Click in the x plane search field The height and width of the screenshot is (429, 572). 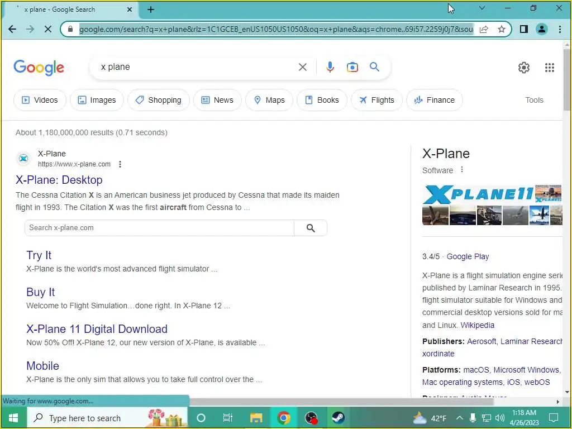click(197, 67)
